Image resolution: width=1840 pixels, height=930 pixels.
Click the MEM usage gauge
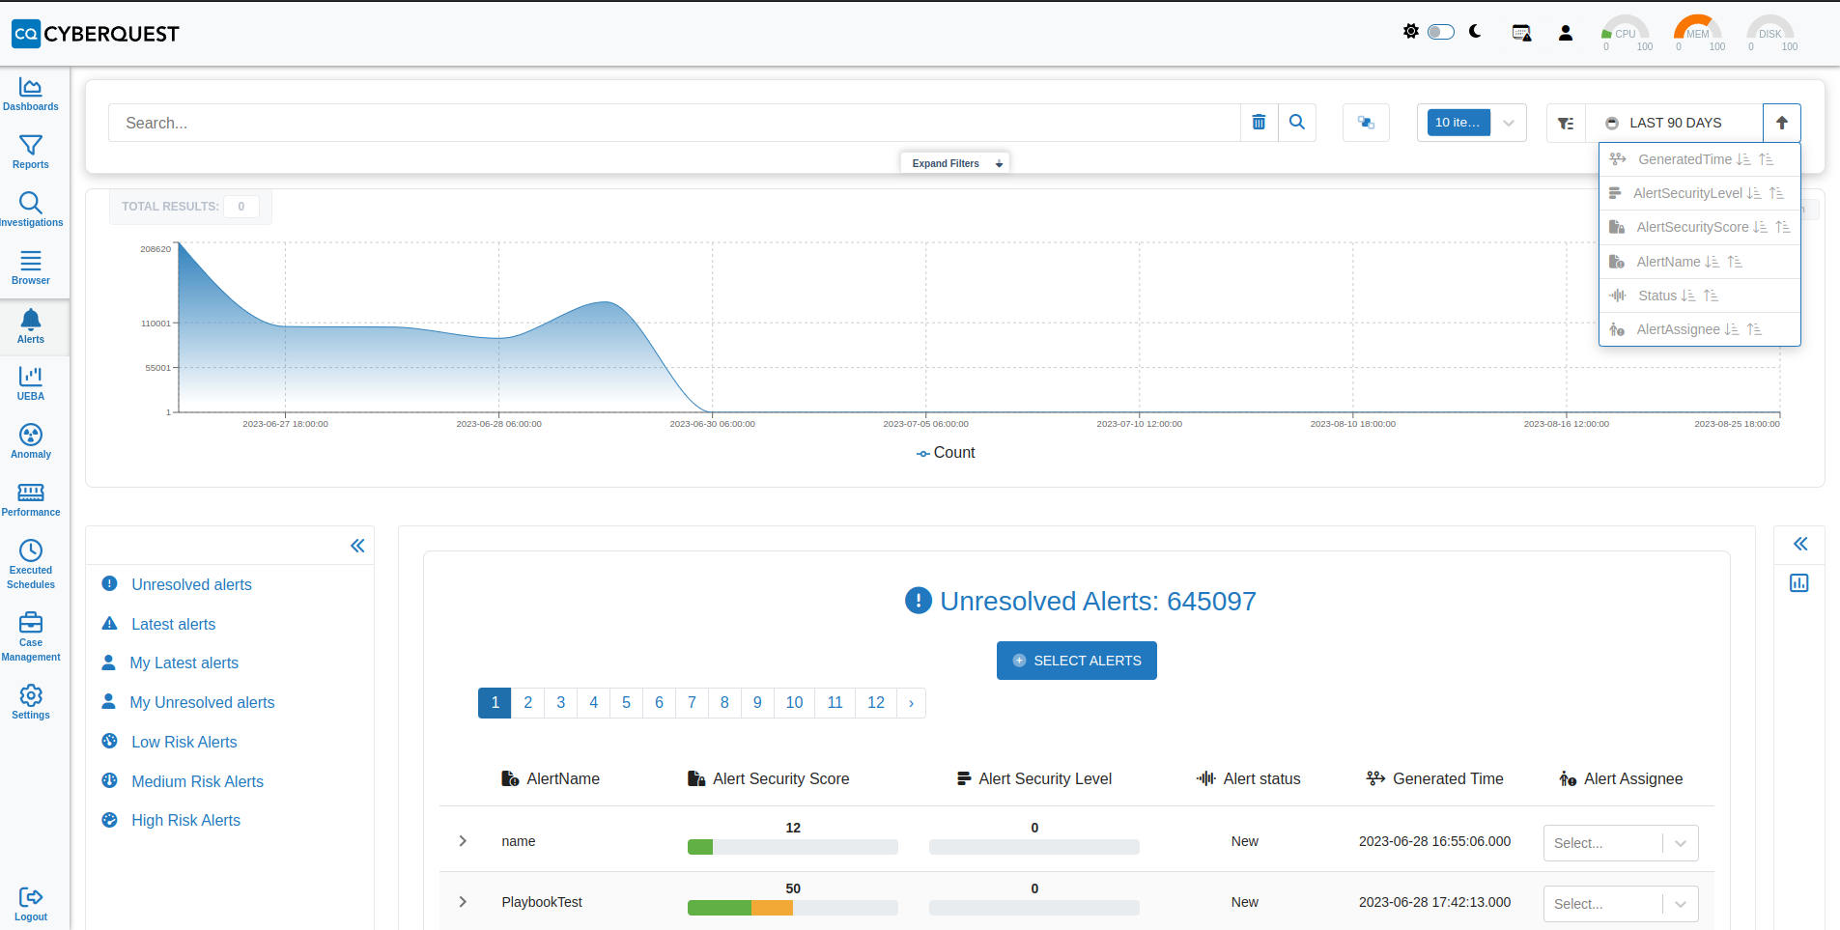pyautogui.click(x=1698, y=33)
